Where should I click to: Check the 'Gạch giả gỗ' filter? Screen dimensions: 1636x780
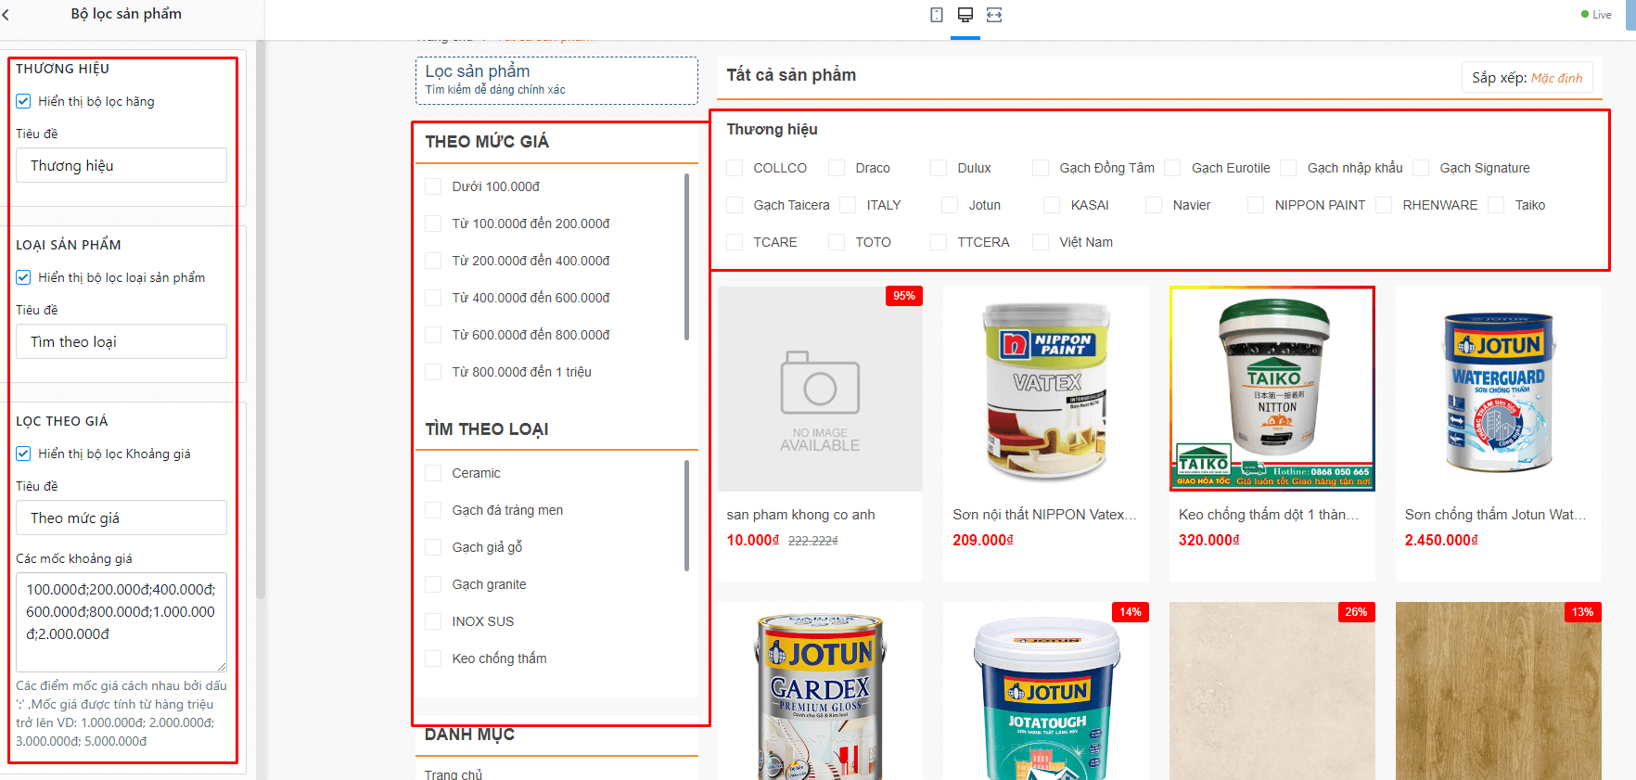point(433,547)
